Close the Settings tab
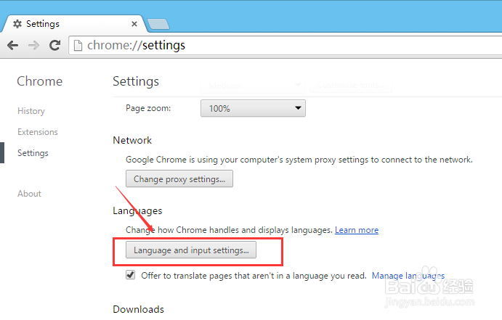Screen dimensions: 502x320 134,24
